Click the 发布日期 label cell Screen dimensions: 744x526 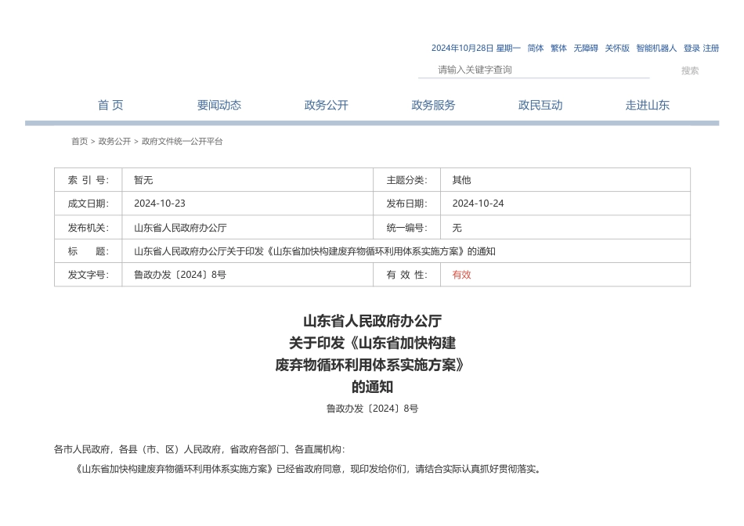tap(406, 204)
